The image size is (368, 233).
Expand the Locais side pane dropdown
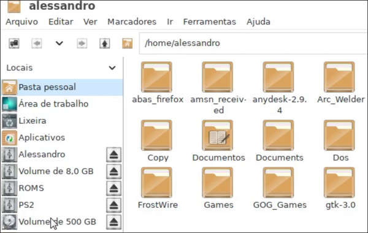(112, 68)
